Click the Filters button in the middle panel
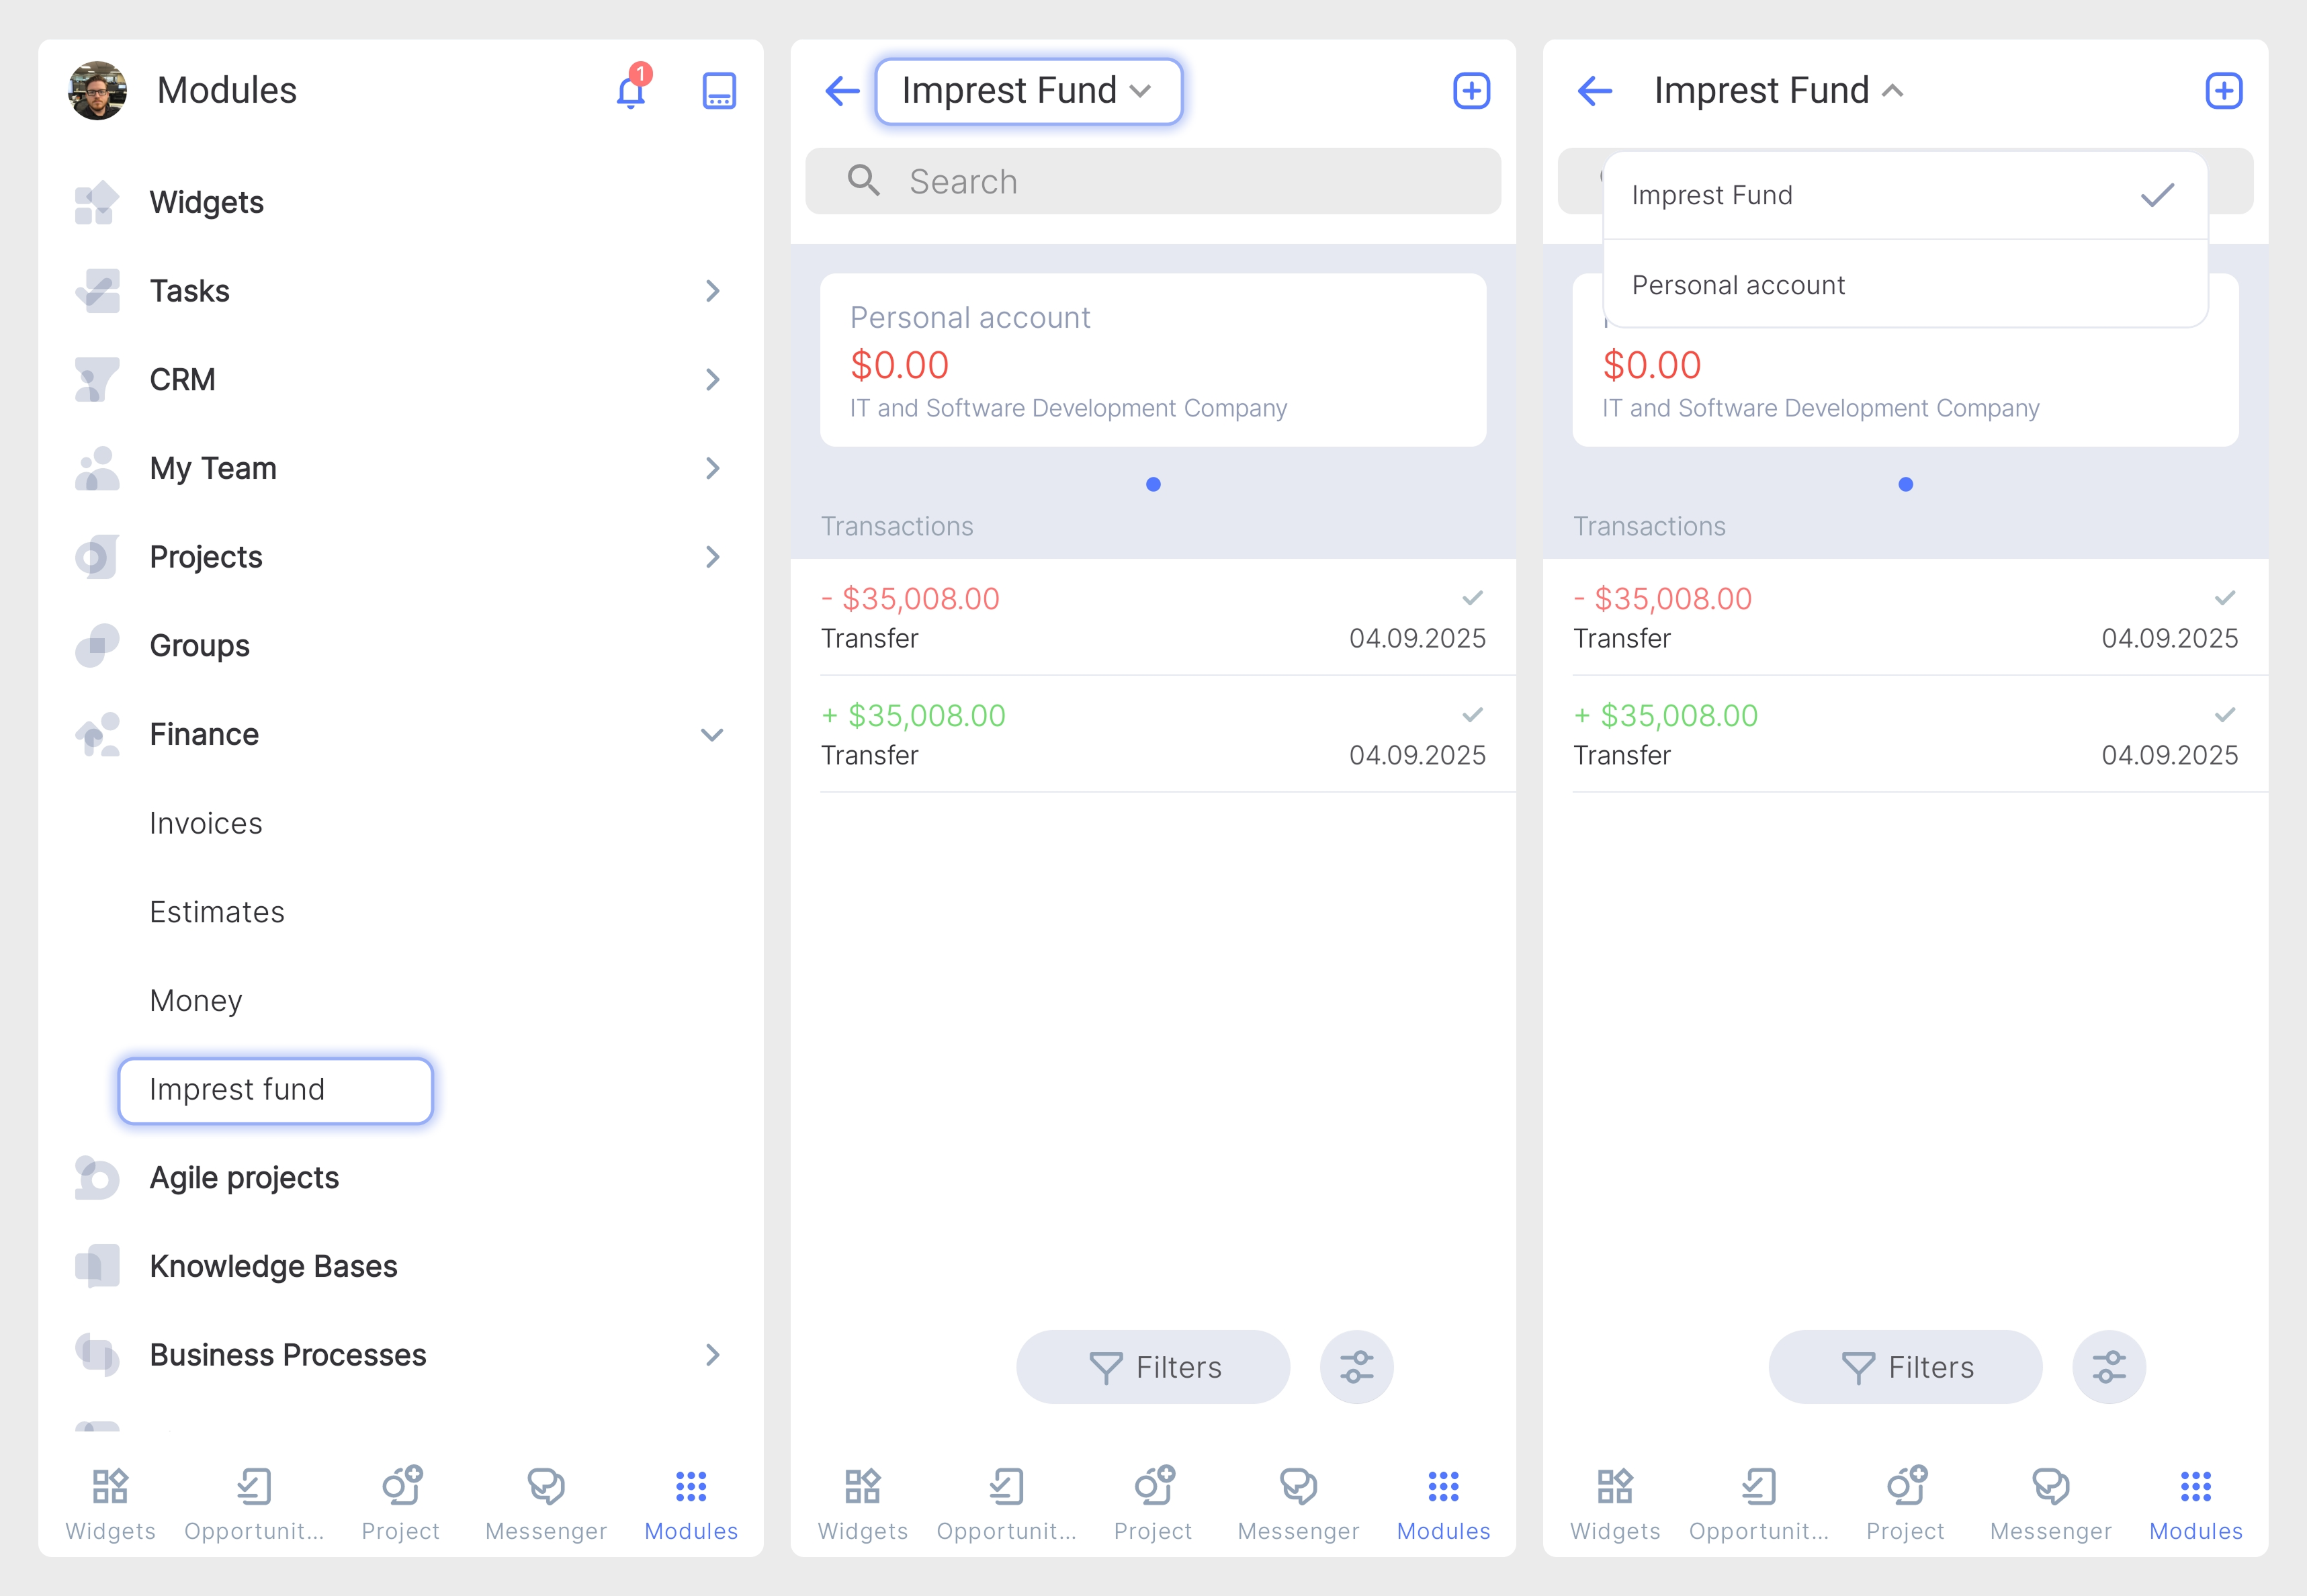This screenshot has width=2307, height=1596. (1153, 1367)
